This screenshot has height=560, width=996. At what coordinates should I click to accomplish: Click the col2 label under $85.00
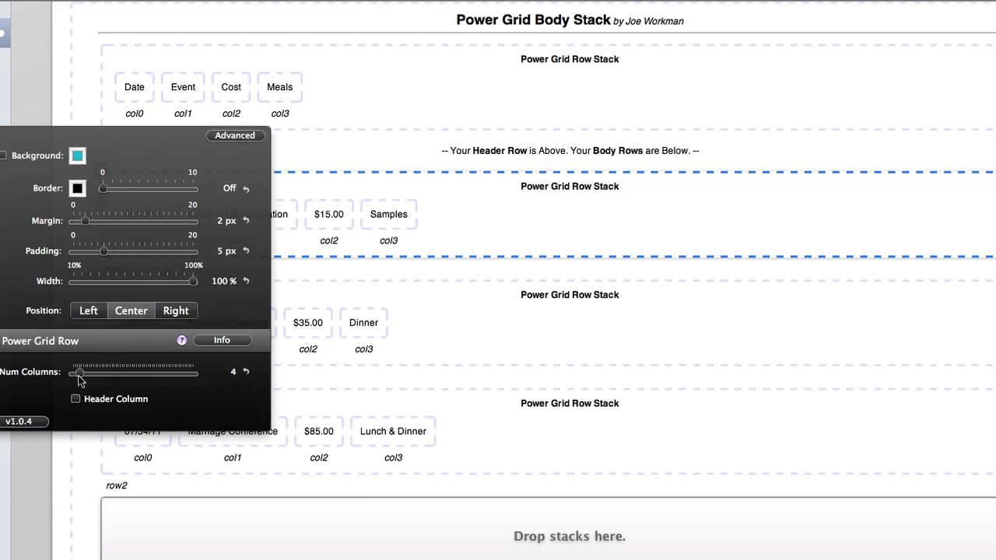coord(319,457)
